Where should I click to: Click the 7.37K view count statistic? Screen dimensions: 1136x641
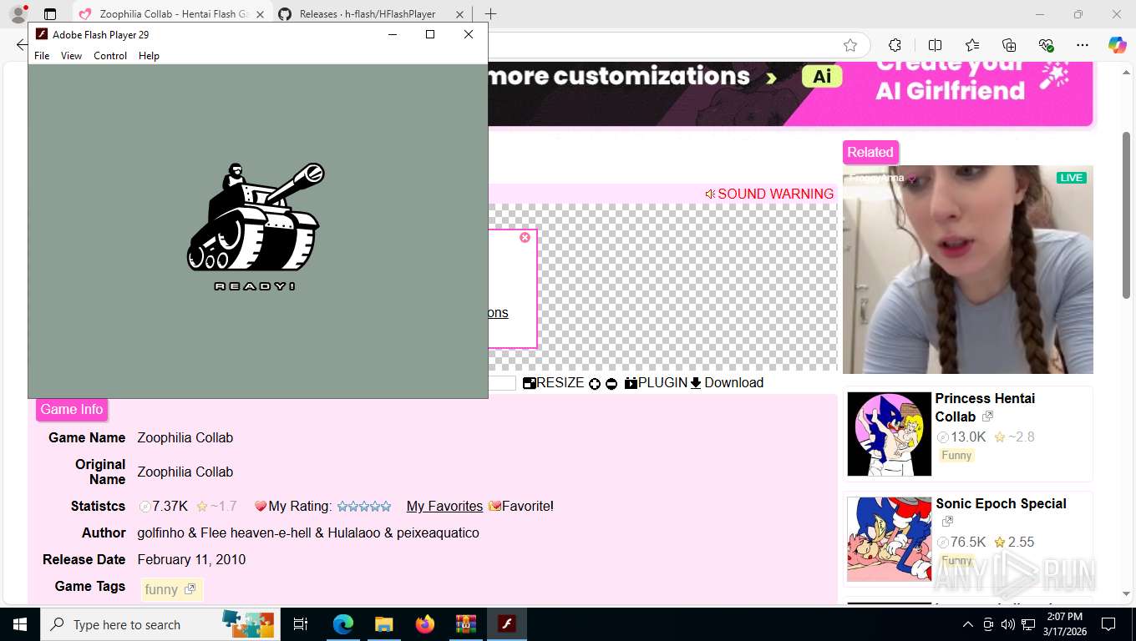[x=163, y=507]
